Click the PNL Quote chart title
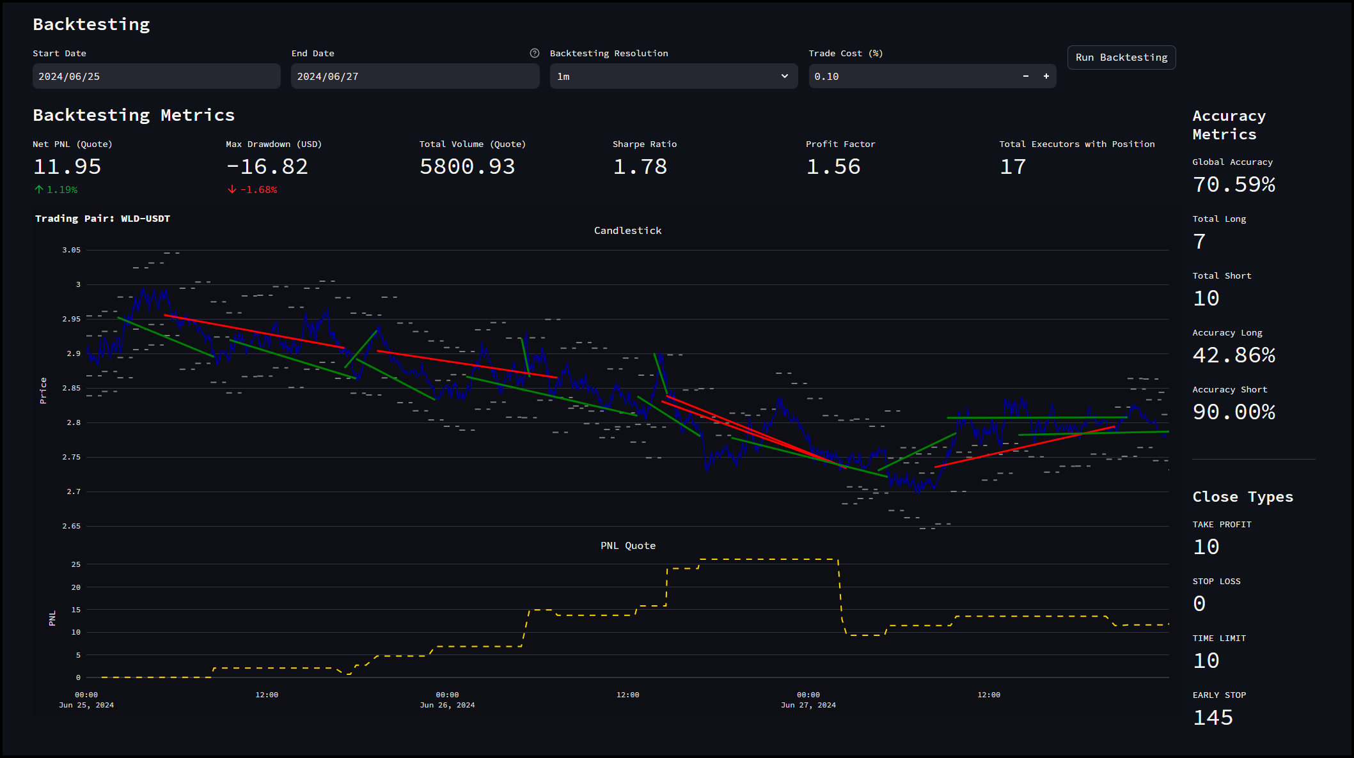Screen dimensions: 1354x758 (627, 546)
